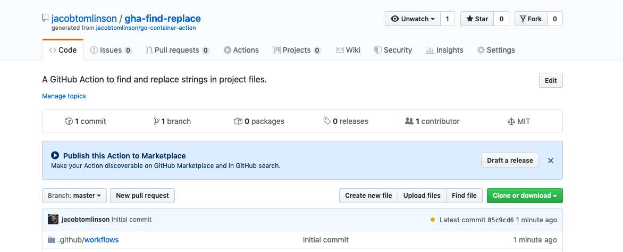Expand the Clone or download dropdown

(x=525, y=196)
